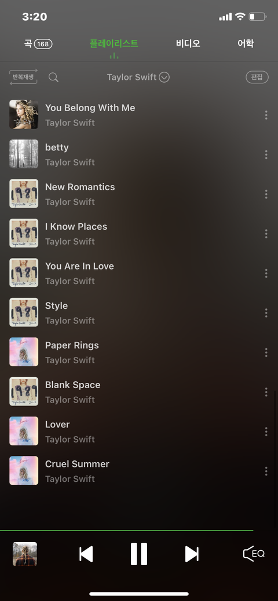Image resolution: width=278 pixels, height=601 pixels.
Task: Tap the search magnifier icon
Action: tap(53, 78)
